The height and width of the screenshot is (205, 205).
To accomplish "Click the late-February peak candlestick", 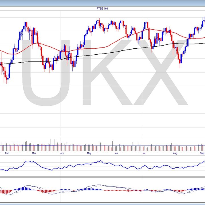I will (26, 24).
